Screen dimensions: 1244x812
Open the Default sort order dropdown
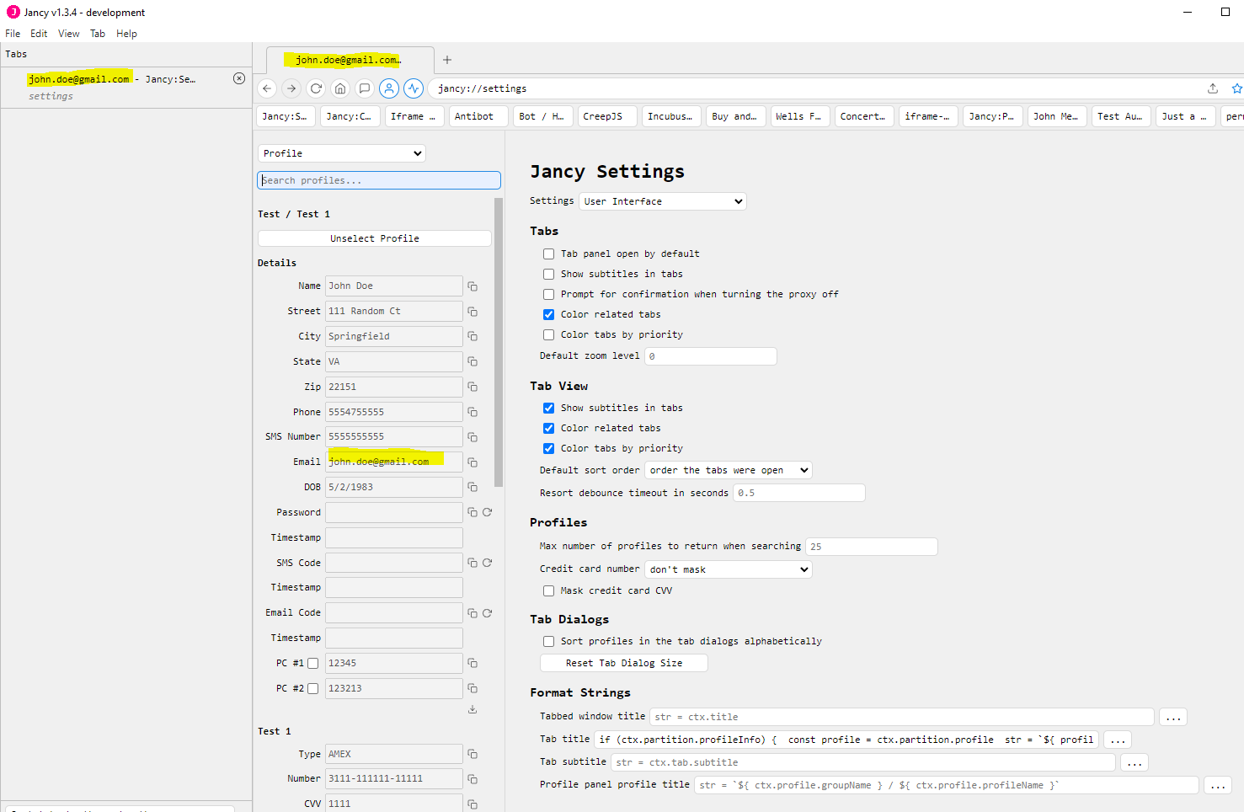coord(729,470)
